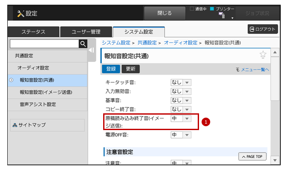Click the vertical scrollbar thumb
The height and width of the screenshot is (170, 288).
(x=275, y=79)
